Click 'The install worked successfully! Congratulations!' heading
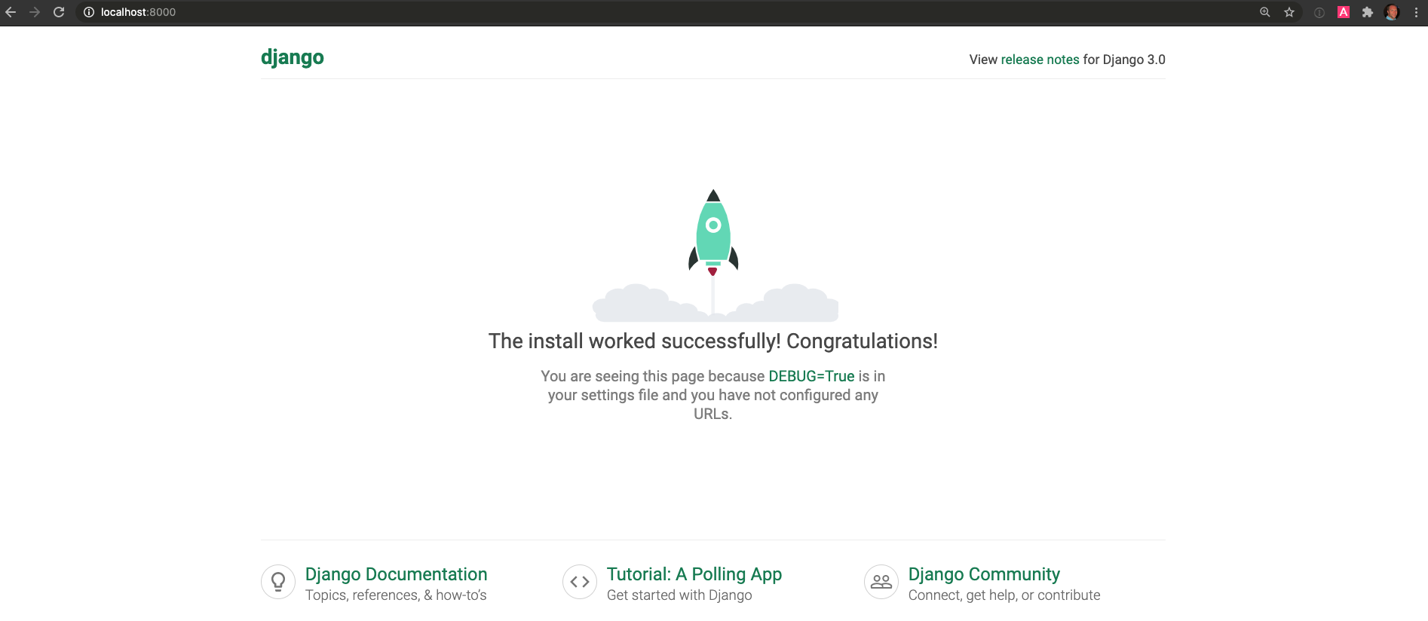This screenshot has height=621, width=1428. [x=713, y=341]
